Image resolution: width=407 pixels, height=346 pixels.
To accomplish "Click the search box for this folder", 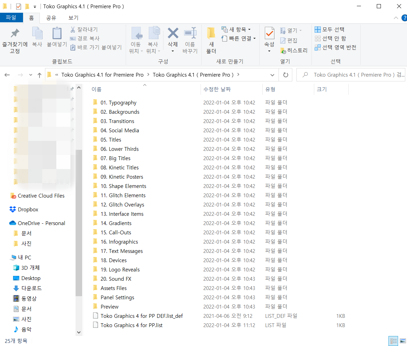I will tap(351, 75).
